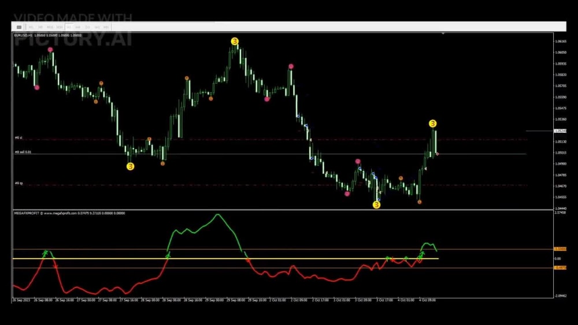
Task: Click yellow 3 marker below 27 Sep low
Action: pyautogui.click(x=130, y=166)
